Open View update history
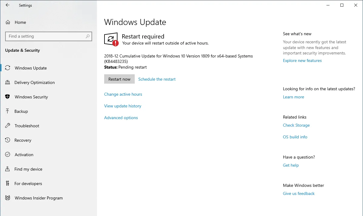Viewport: 363px width, 216px height. click(123, 106)
